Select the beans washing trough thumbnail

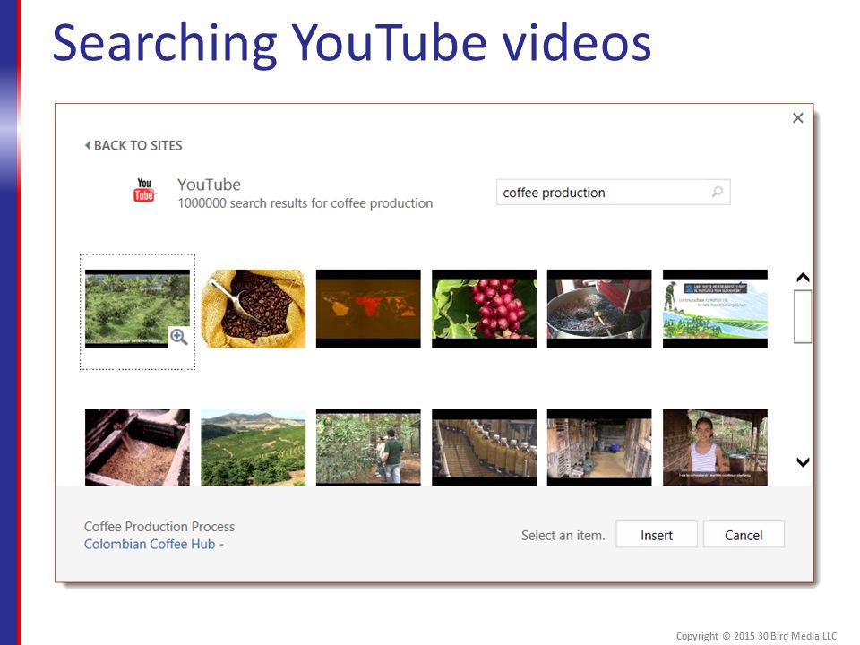tap(137, 448)
